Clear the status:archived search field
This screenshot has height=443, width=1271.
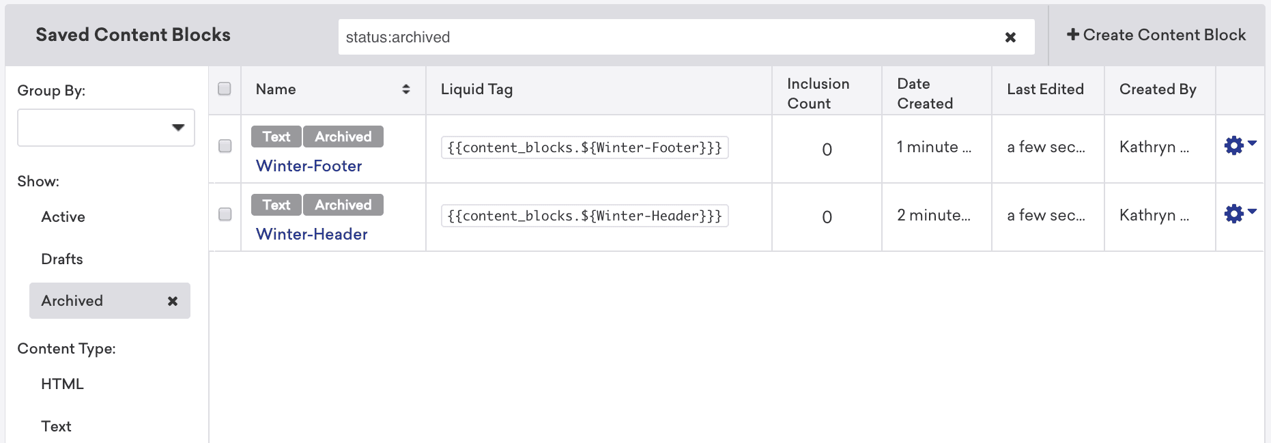1010,38
